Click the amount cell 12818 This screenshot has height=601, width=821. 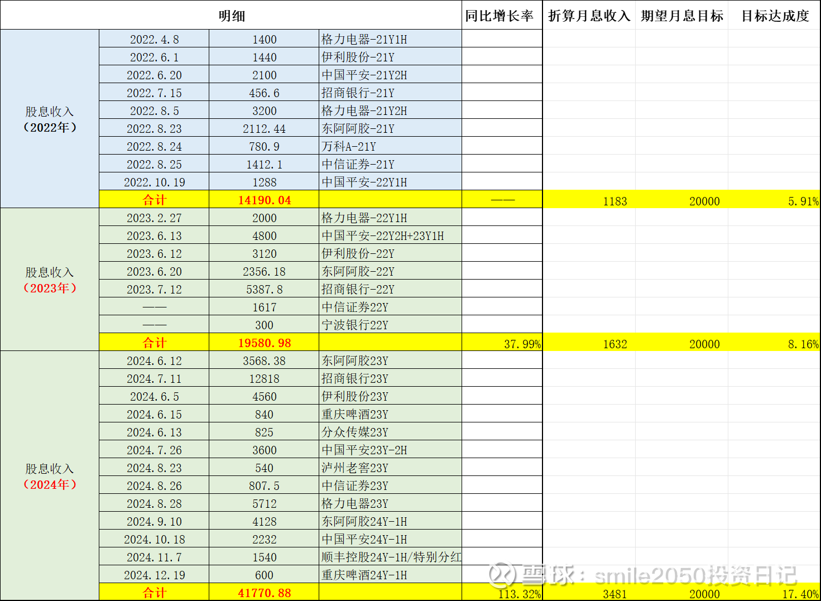tap(264, 378)
